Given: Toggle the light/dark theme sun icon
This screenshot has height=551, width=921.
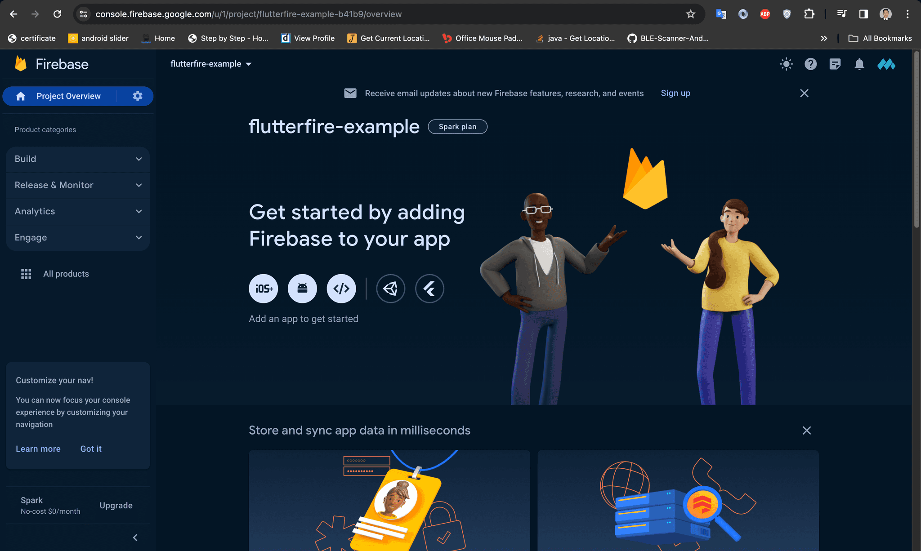Looking at the screenshot, I should [x=786, y=64].
